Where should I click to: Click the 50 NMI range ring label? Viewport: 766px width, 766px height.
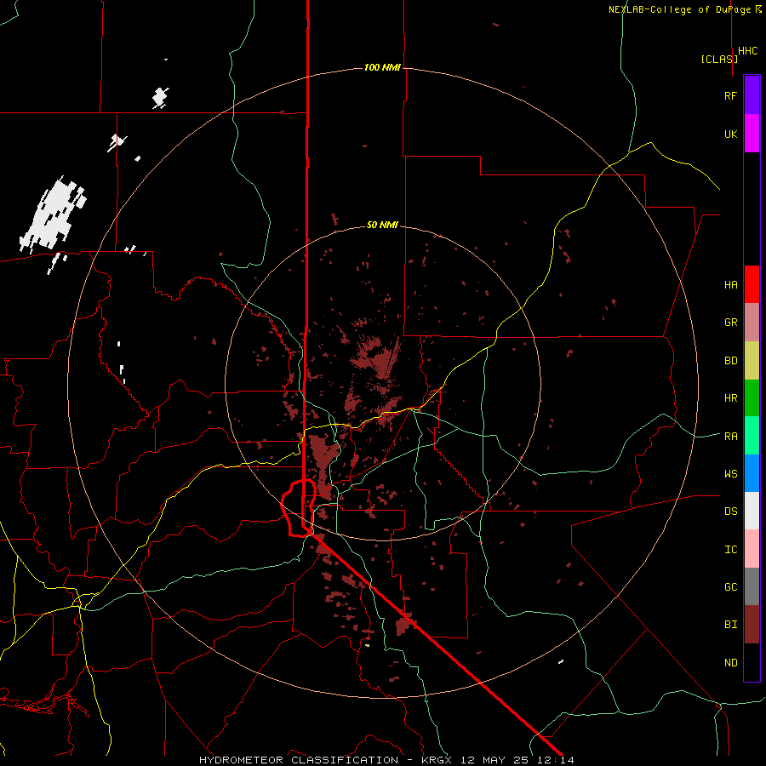(382, 225)
